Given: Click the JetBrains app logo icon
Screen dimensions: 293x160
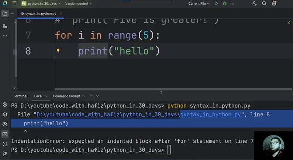Looking at the screenshot, I should [5, 3].
